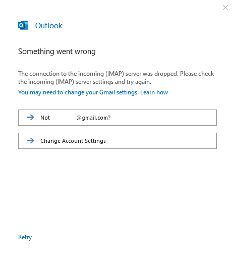Open 'You may need to change' Gmail link

point(93,92)
